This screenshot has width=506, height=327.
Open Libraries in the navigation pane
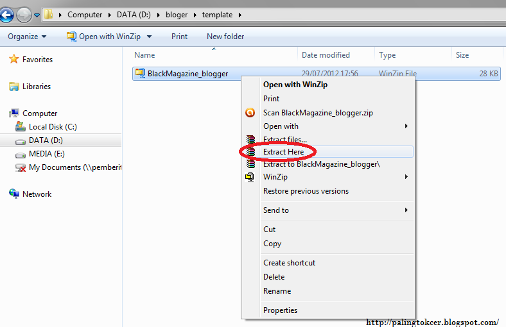(37, 87)
